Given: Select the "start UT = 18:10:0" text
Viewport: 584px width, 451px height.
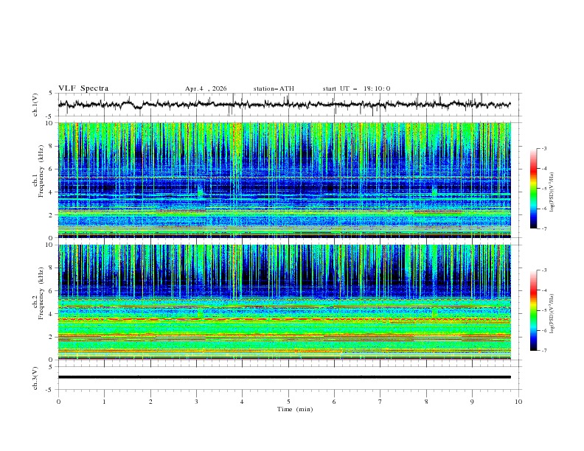Looking at the screenshot, I should tap(356, 88).
